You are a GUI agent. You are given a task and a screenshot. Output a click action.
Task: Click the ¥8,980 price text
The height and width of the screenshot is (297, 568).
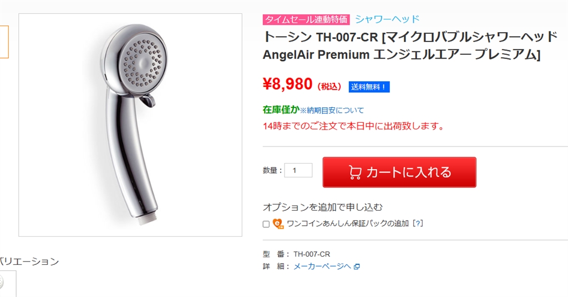click(288, 84)
